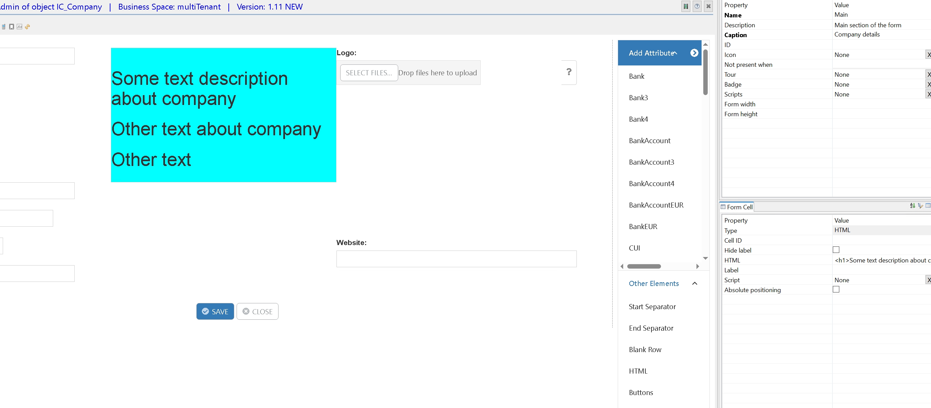Add an HTML element from Other Elements
931x408 pixels.
pyautogui.click(x=638, y=371)
